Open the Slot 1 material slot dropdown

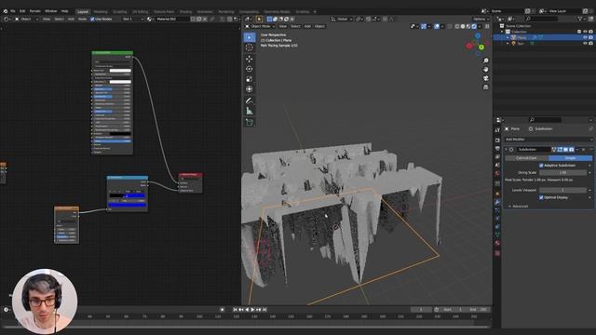point(132,19)
